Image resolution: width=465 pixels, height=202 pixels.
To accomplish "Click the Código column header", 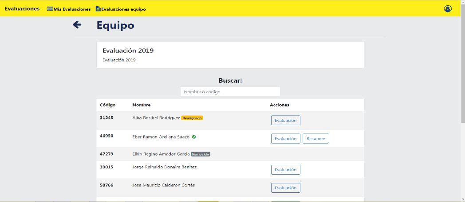I will [x=108, y=105].
